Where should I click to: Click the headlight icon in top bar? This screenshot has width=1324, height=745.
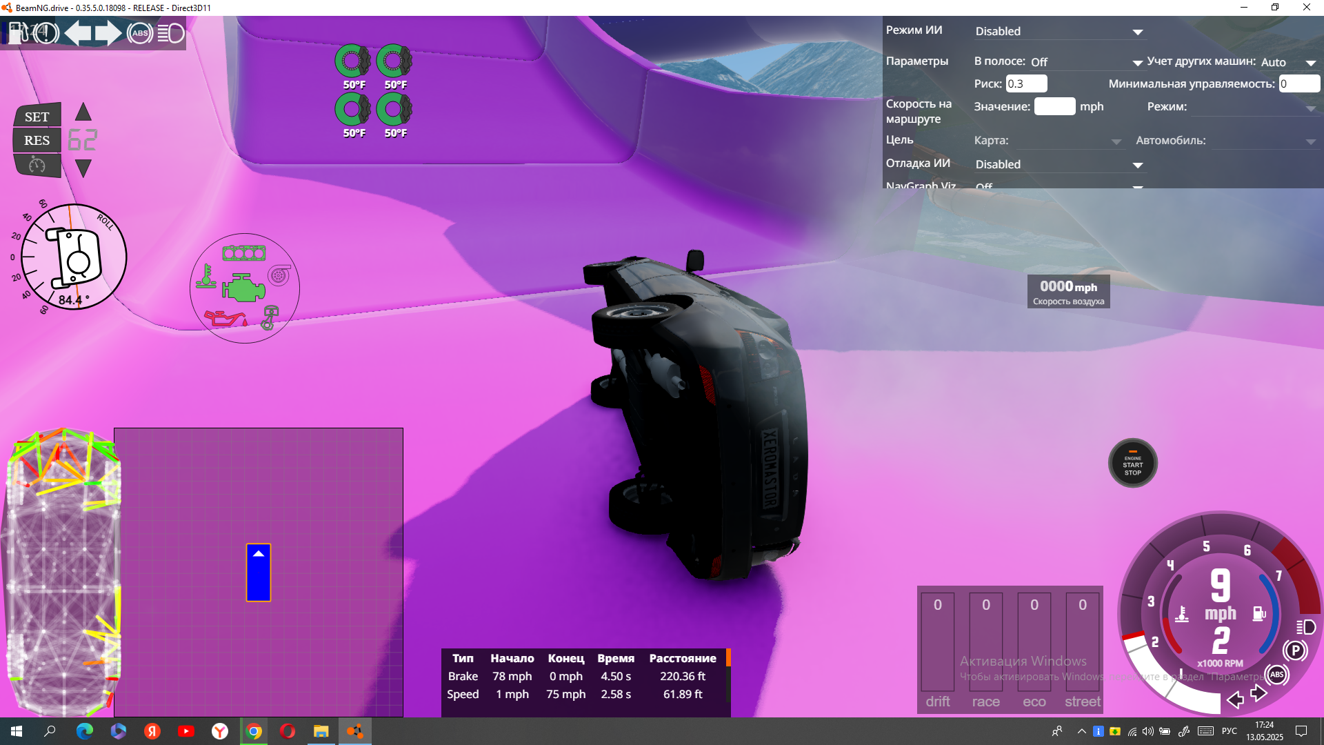point(170,33)
